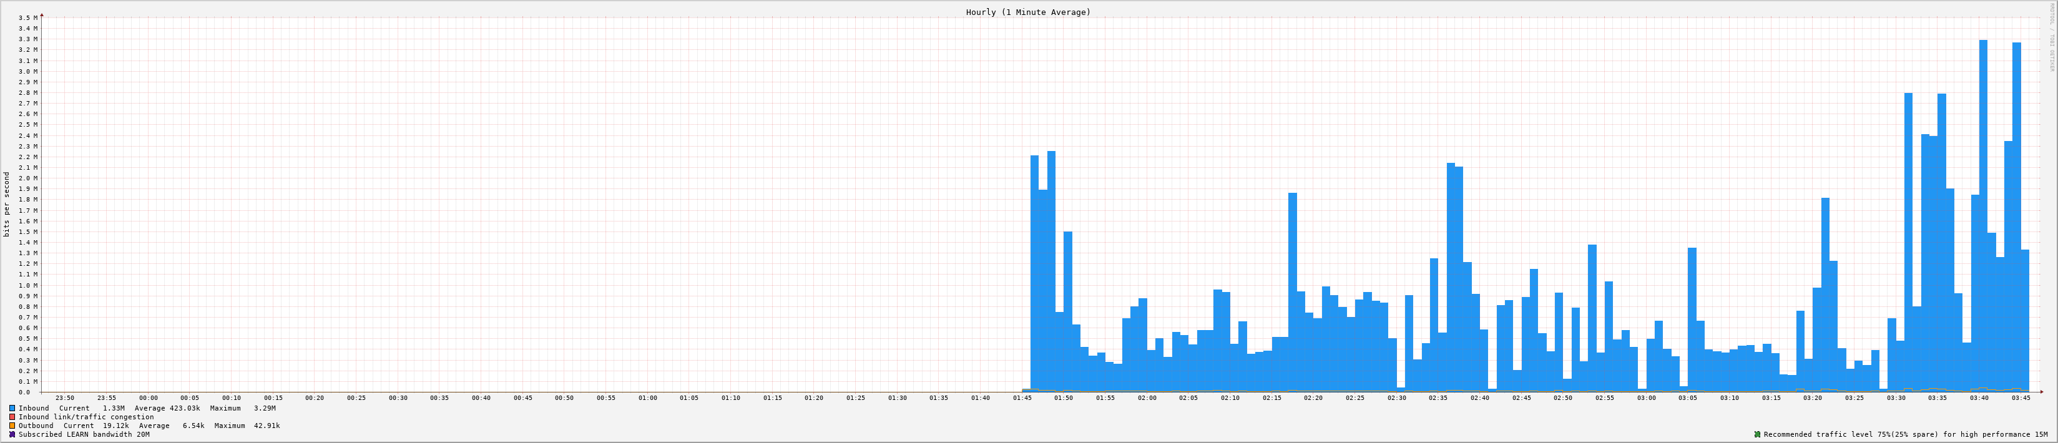Click the 03:45 time axis label
The width and height of the screenshot is (2058, 443).
pos(2020,397)
